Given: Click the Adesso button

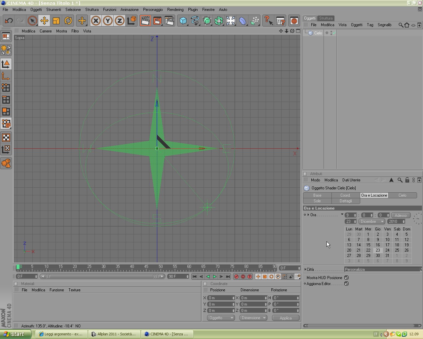Looking at the screenshot, I should coord(401,216).
